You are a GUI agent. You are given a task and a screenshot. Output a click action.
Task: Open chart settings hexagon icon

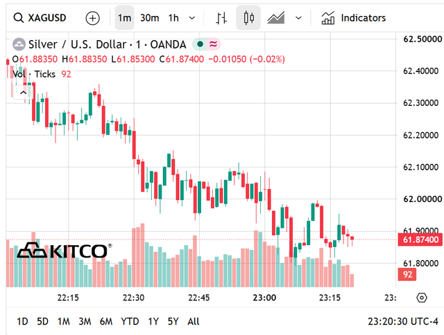(x=422, y=298)
